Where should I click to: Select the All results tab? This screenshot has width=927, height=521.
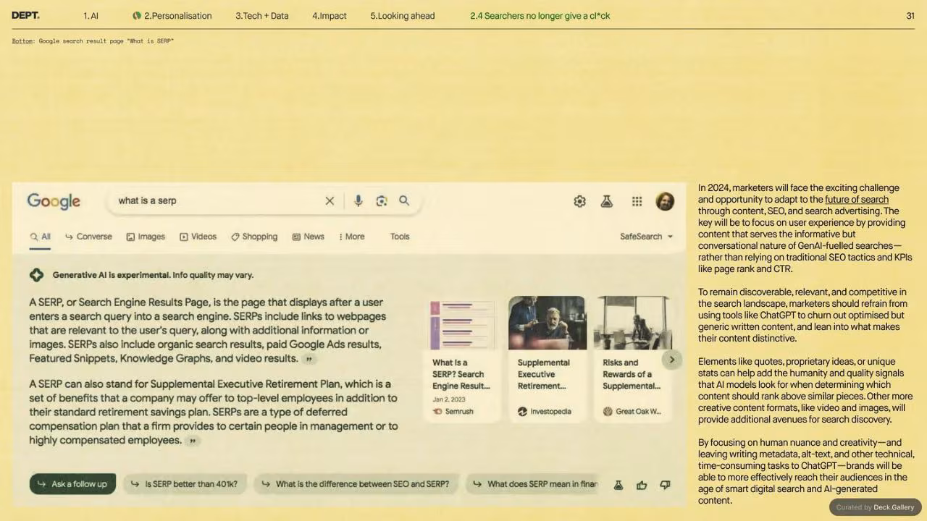[41, 237]
